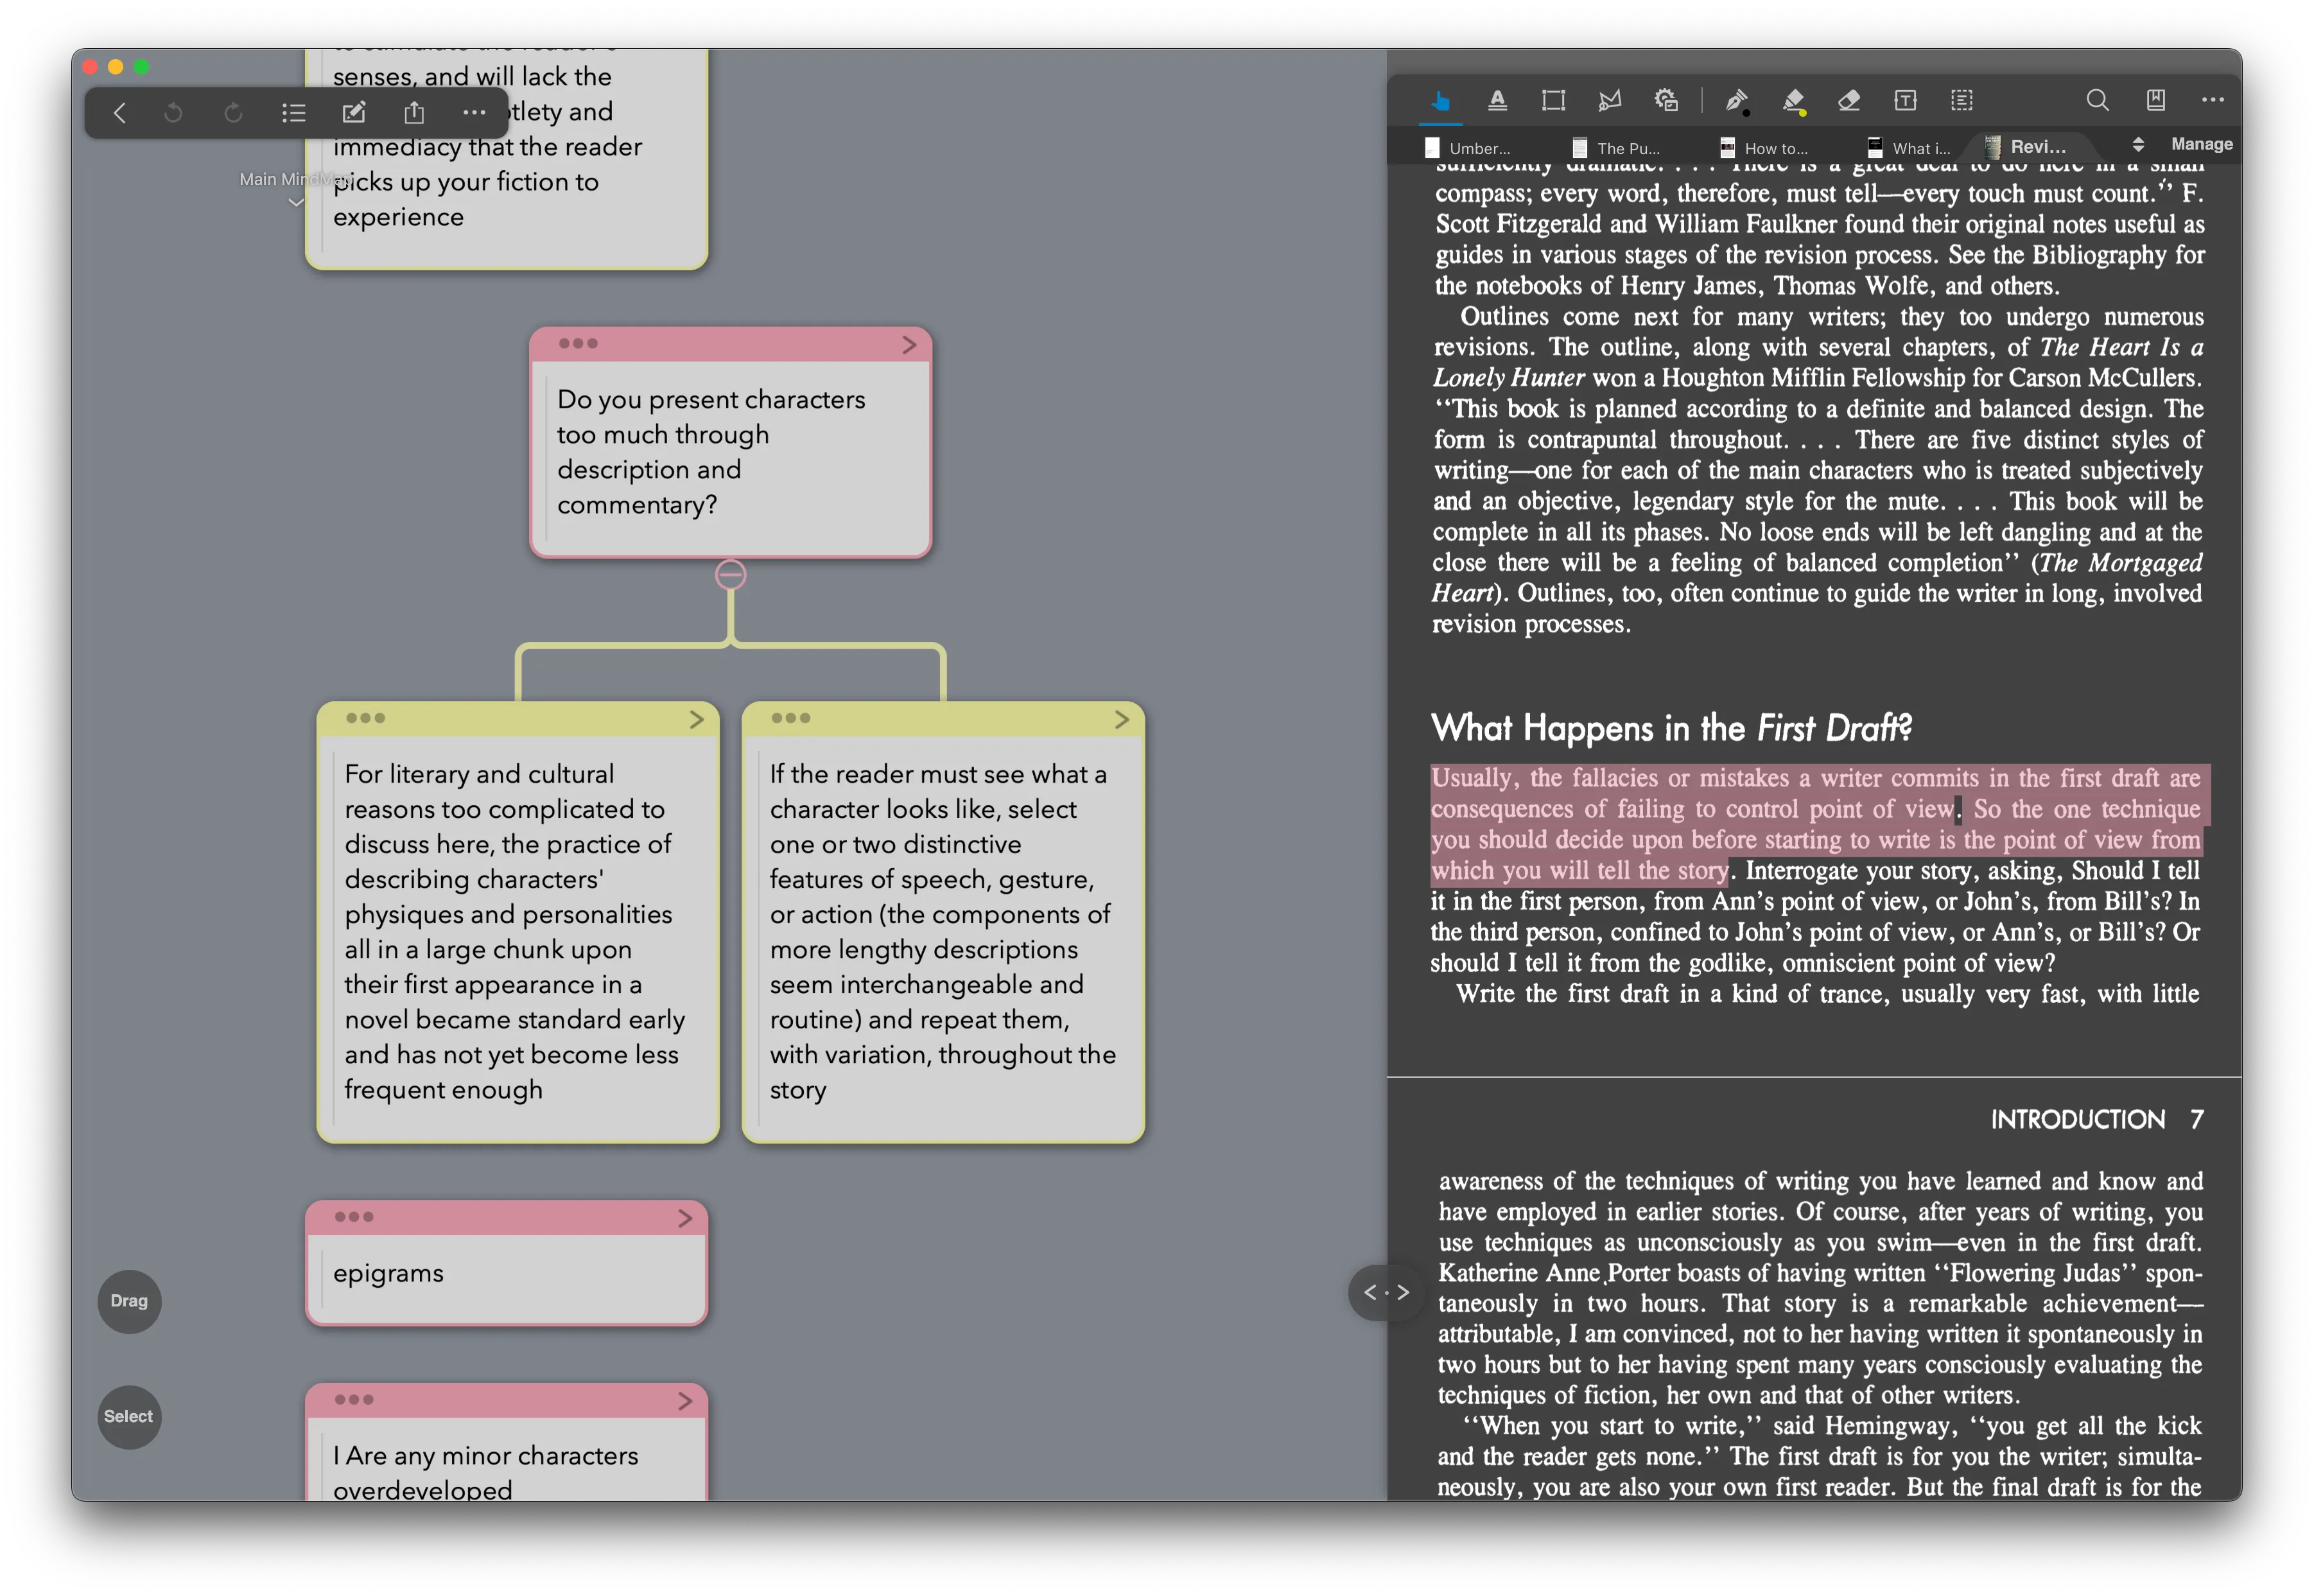Screen dimensions: 2314x1596
Task: Open document search
Action: (x=2097, y=100)
